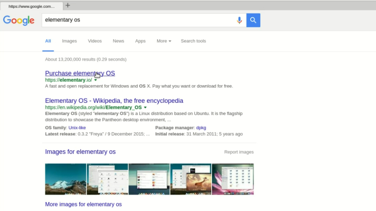Select the google.com browser tab
The width and height of the screenshot is (376, 211).
(31, 6)
